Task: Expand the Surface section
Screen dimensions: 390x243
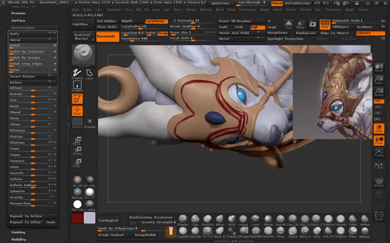Action: click(18, 20)
